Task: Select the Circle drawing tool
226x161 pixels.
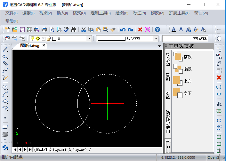Action: tap(5, 87)
